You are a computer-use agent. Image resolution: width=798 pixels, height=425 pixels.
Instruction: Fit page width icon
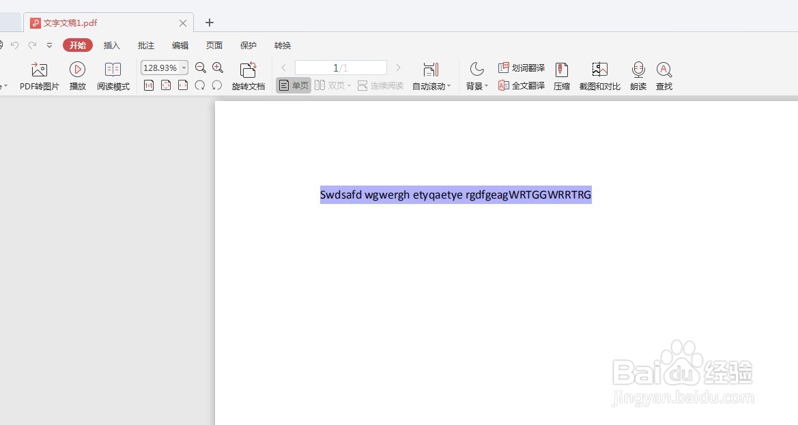click(x=183, y=85)
